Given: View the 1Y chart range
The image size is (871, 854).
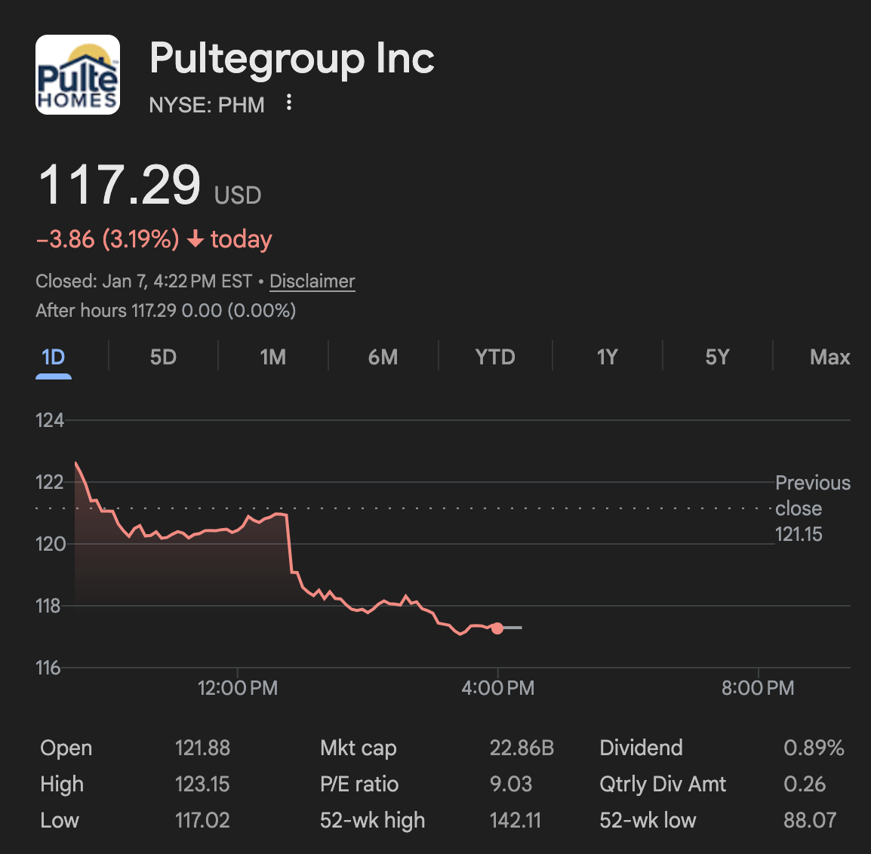Looking at the screenshot, I should [607, 357].
